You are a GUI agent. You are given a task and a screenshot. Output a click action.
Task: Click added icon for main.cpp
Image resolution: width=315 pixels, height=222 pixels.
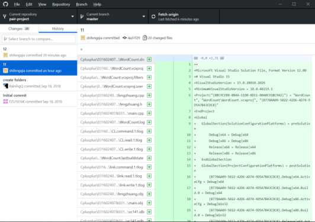point(149,113)
